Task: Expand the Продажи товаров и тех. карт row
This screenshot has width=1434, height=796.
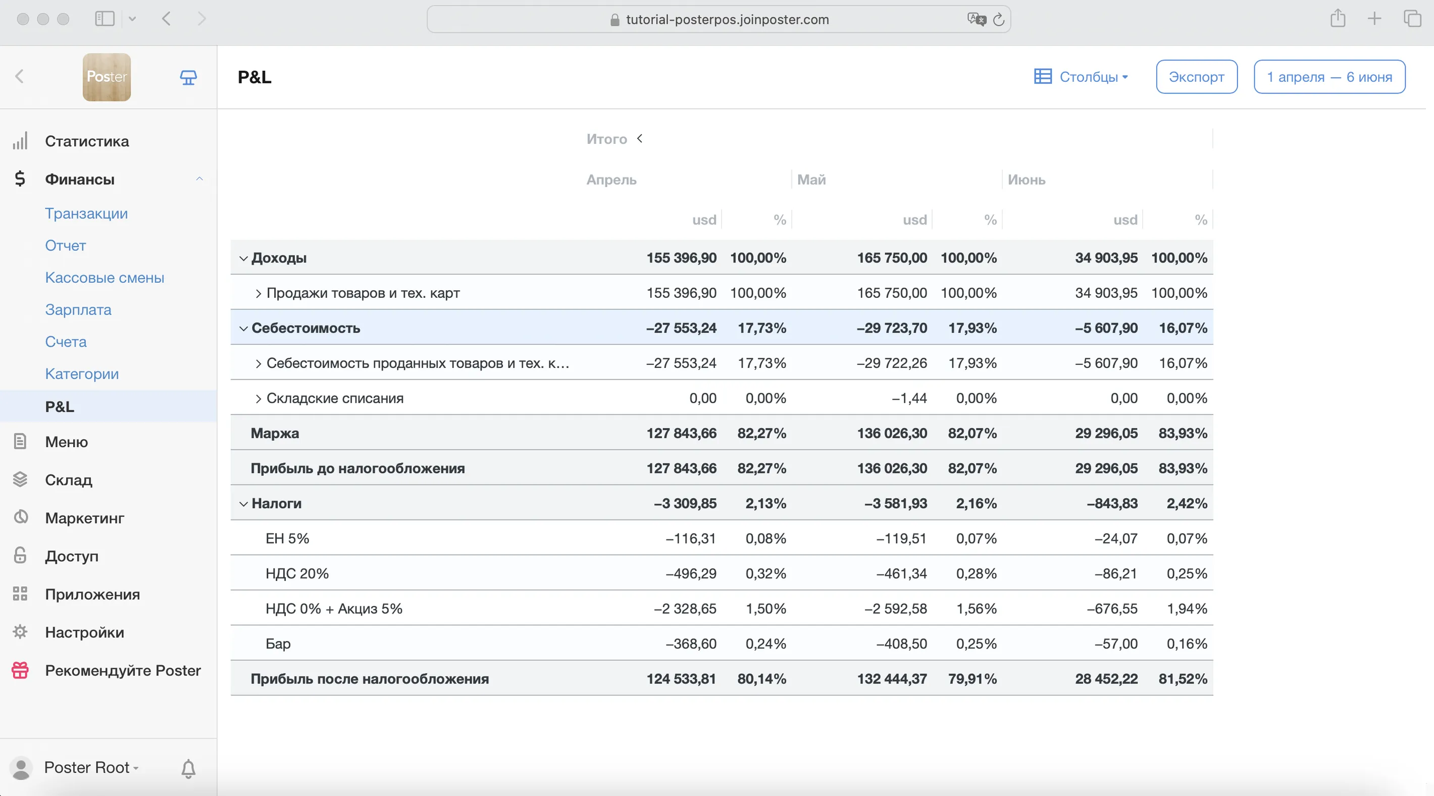Action: click(259, 293)
